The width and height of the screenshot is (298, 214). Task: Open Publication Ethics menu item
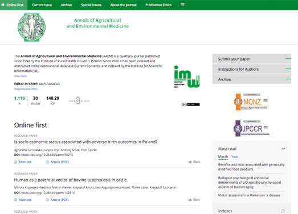coord(158,5)
